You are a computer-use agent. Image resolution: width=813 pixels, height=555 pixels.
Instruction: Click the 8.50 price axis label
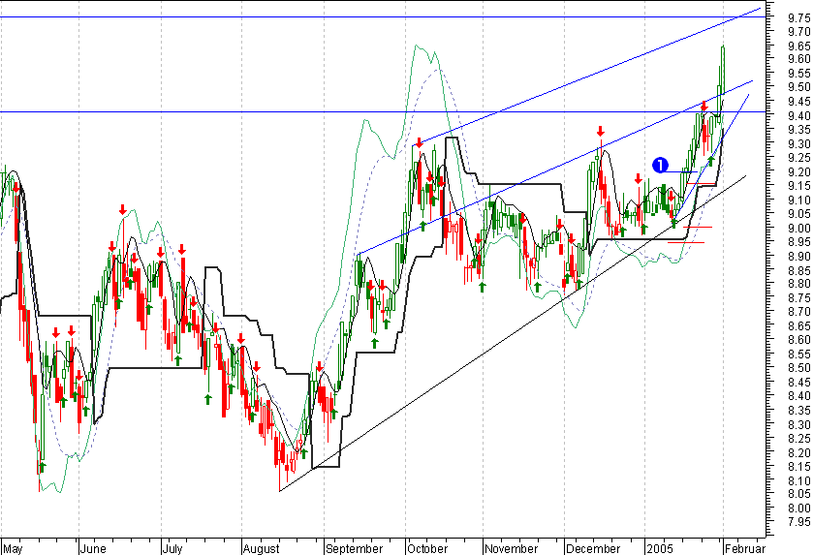coord(799,368)
